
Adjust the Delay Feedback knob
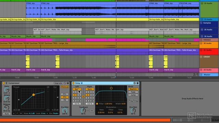pos(83,111)
